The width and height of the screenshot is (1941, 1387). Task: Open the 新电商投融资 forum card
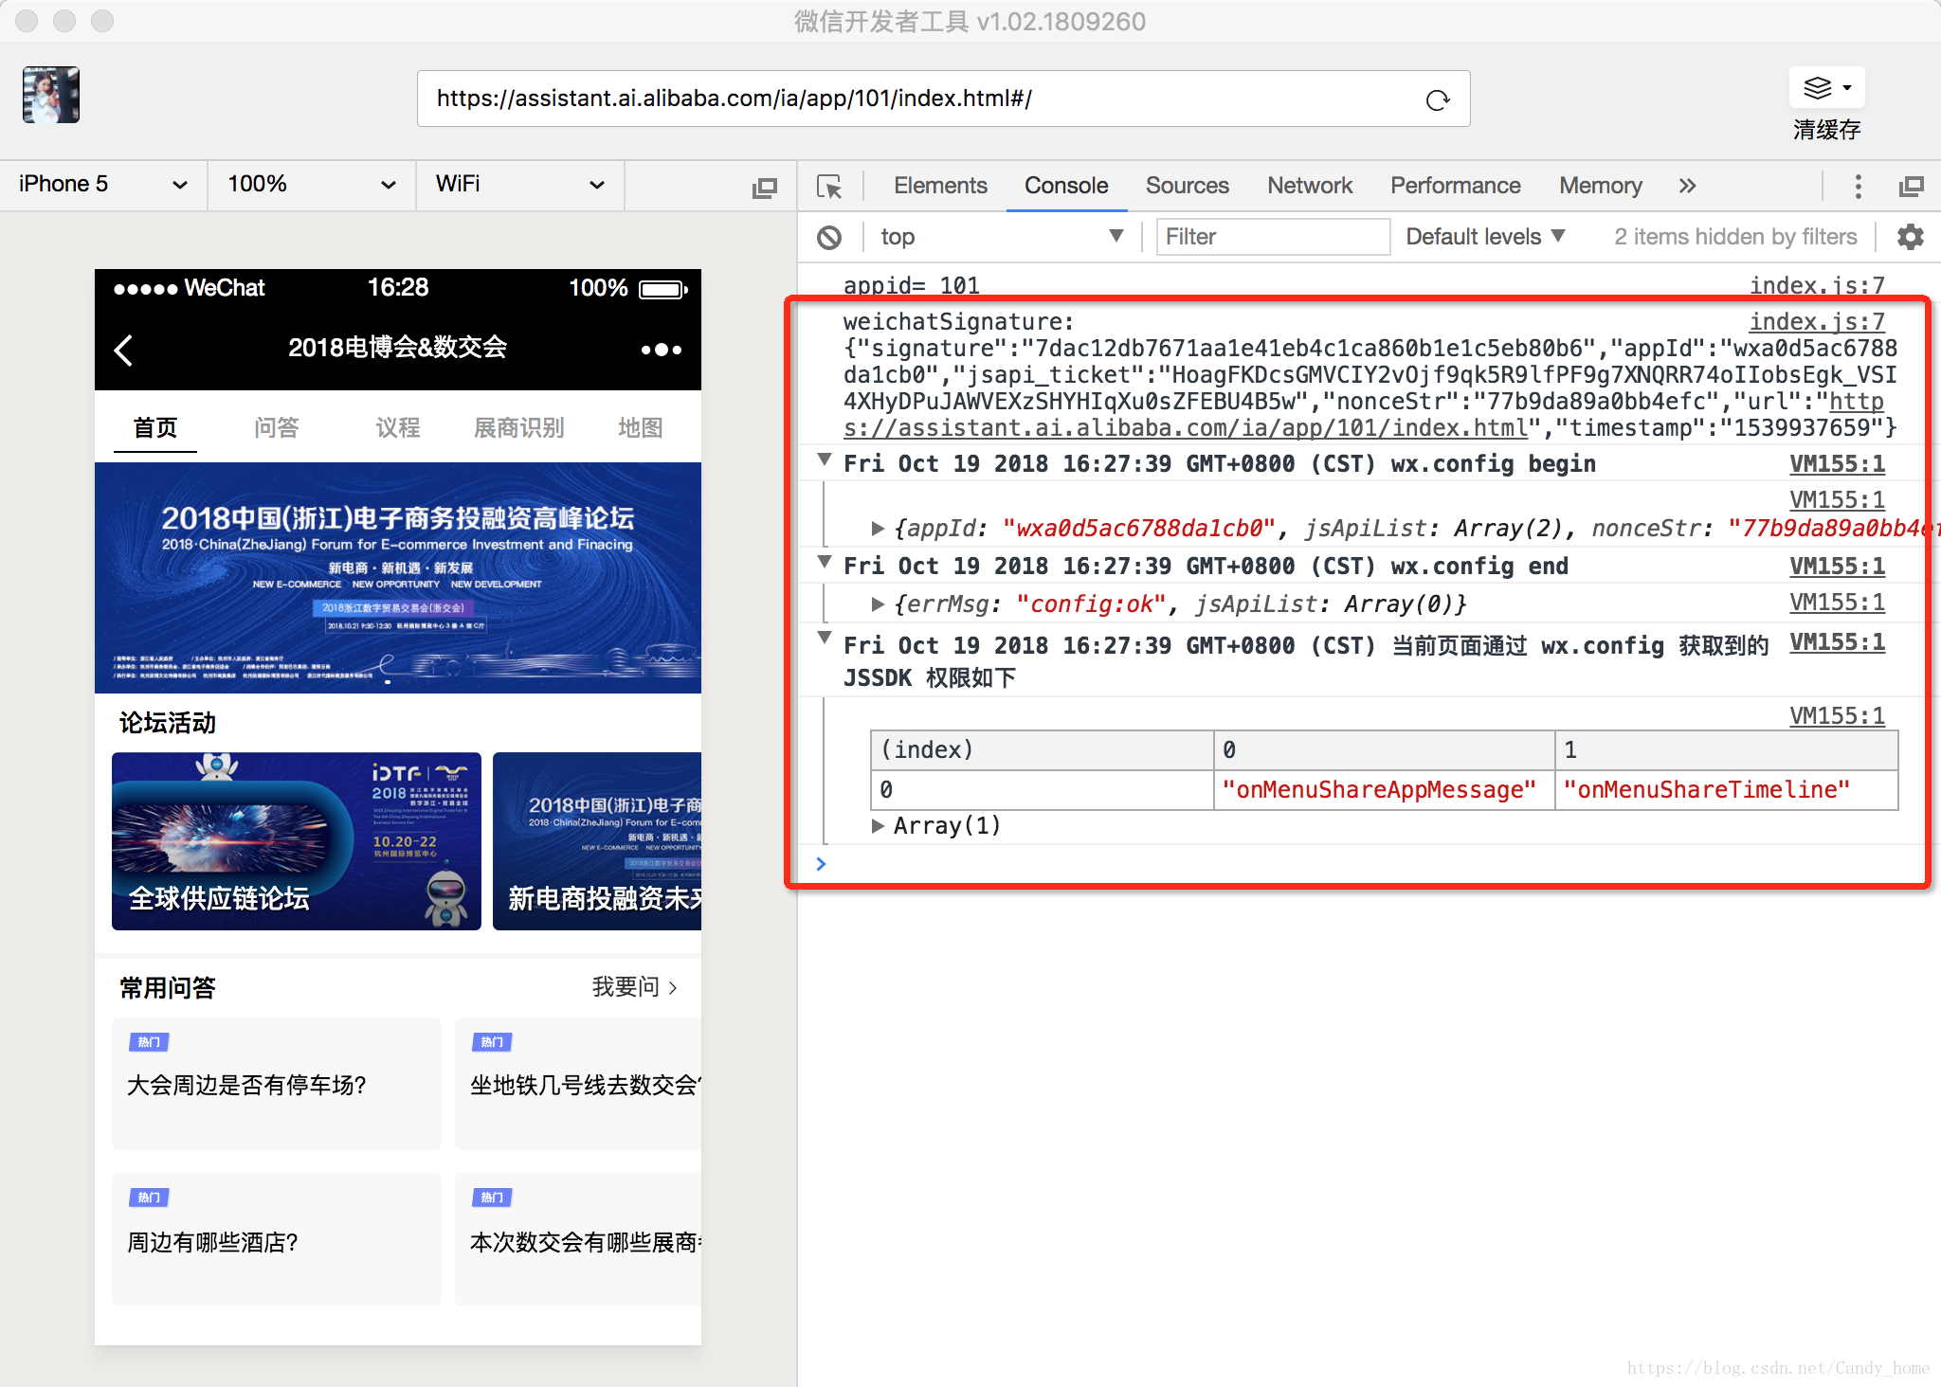597,841
